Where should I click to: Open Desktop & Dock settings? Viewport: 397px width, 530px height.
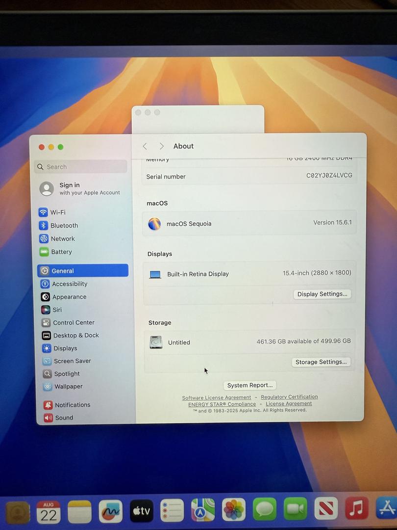click(x=71, y=335)
